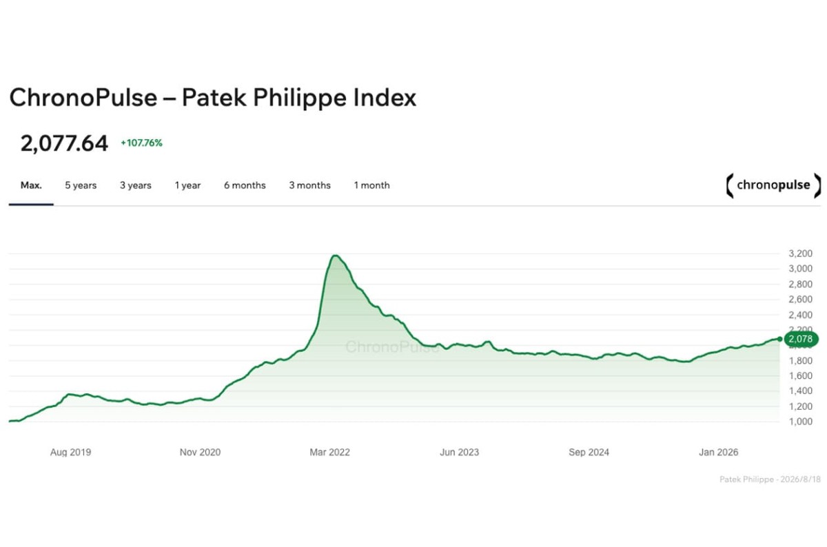
Task: Click the Nov 2020 axis label
Action: pyautogui.click(x=200, y=453)
